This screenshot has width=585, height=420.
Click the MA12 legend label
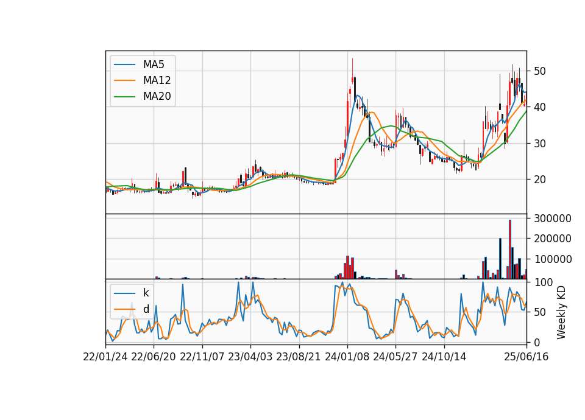[x=157, y=80]
